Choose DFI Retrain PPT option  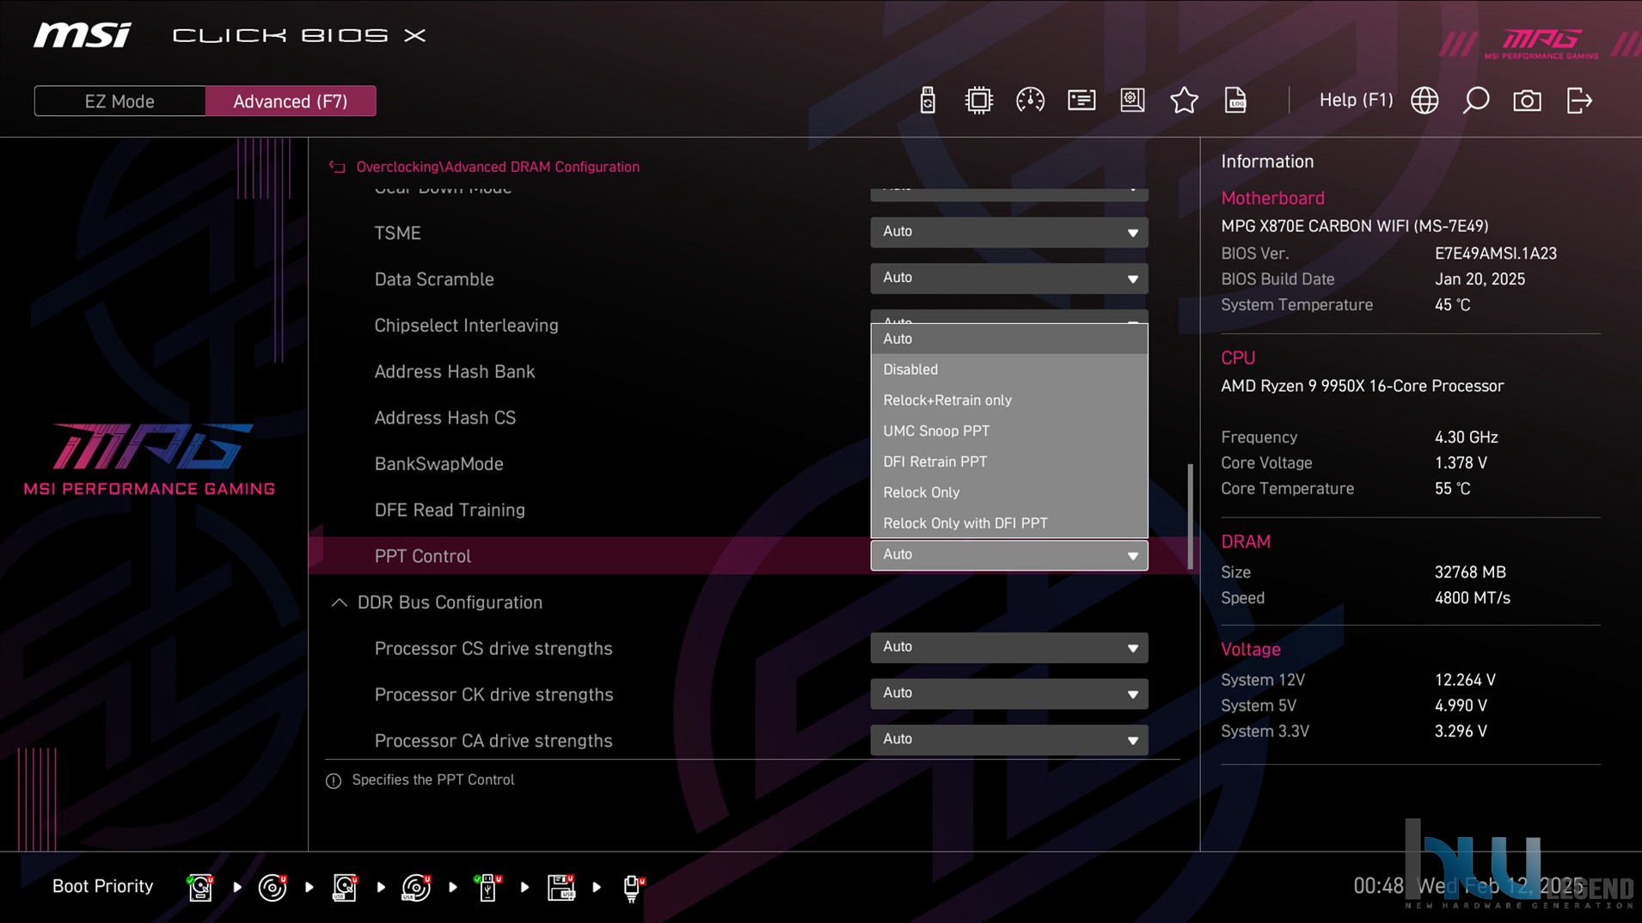click(1008, 461)
